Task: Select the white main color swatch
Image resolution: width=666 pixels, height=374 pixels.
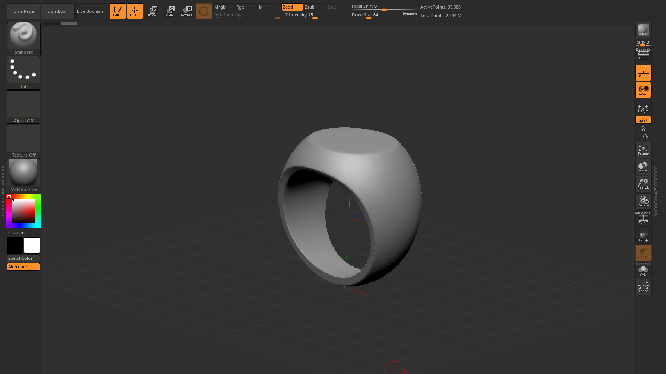Action: click(x=32, y=245)
